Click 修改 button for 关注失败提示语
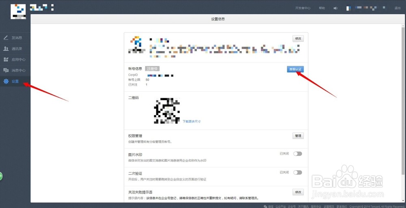The width and height of the screenshot is (406, 208). pyautogui.click(x=298, y=192)
